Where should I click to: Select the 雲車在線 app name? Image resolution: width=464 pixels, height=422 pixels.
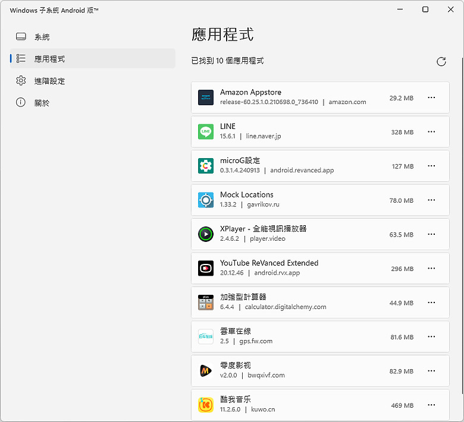click(x=235, y=331)
